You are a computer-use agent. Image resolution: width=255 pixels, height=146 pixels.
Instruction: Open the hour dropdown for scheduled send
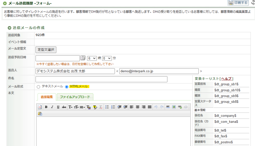[x=92, y=58]
